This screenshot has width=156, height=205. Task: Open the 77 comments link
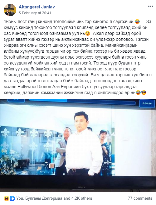pyautogui.click(x=140, y=198)
